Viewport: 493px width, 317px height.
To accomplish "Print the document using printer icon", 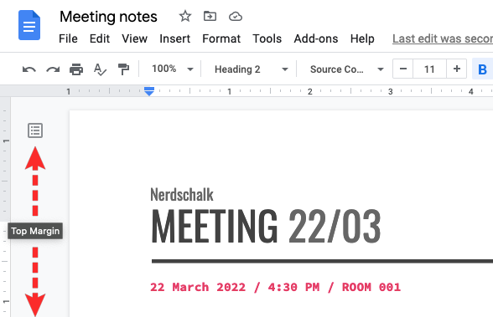I will coord(76,69).
